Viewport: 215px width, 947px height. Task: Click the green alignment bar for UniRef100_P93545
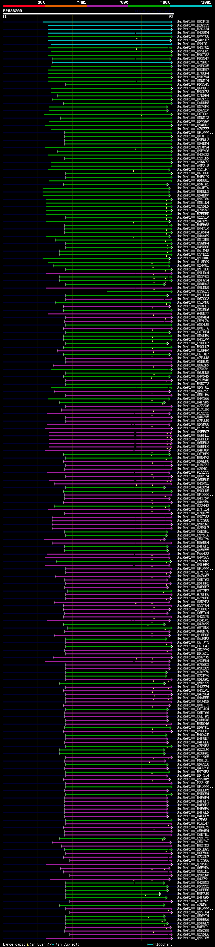[119, 85]
